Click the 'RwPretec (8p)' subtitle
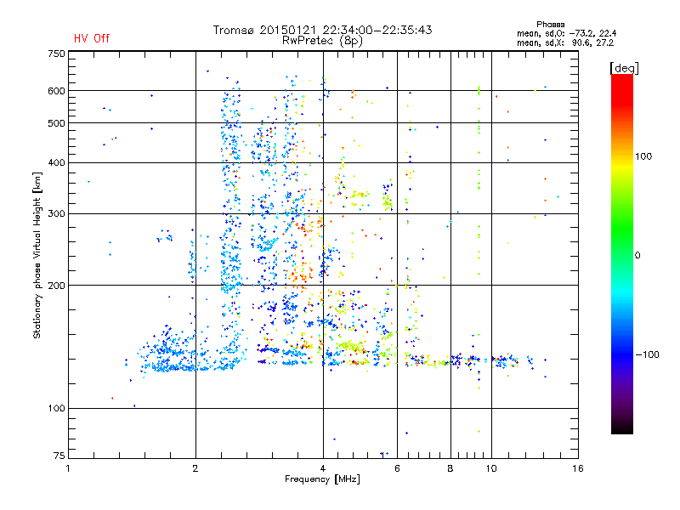The width and height of the screenshot is (680, 510). 322,41
